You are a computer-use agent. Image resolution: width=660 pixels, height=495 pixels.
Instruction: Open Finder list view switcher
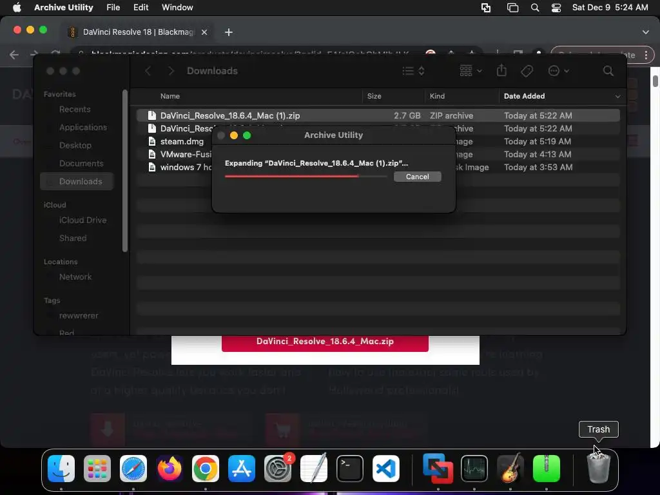coord(413,71)
